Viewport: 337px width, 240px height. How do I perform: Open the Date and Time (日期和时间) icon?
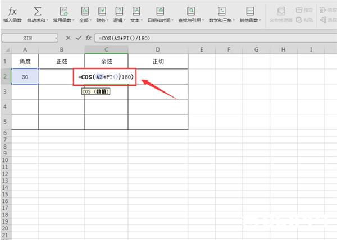tap(160, 11)
